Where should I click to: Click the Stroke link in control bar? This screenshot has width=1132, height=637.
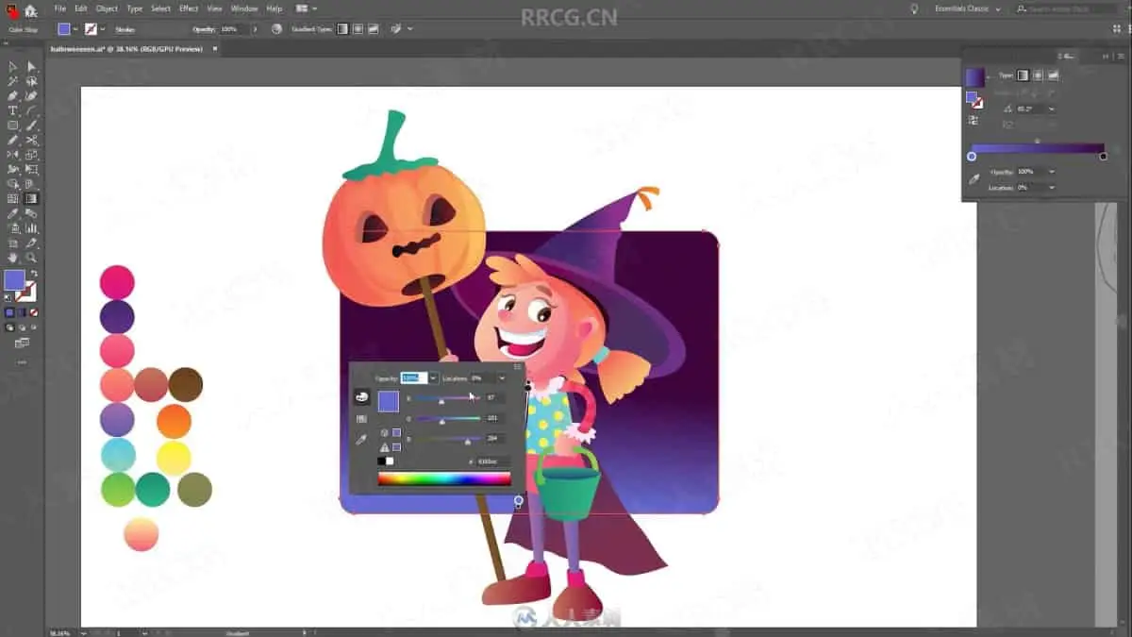[x=125, y=30]
